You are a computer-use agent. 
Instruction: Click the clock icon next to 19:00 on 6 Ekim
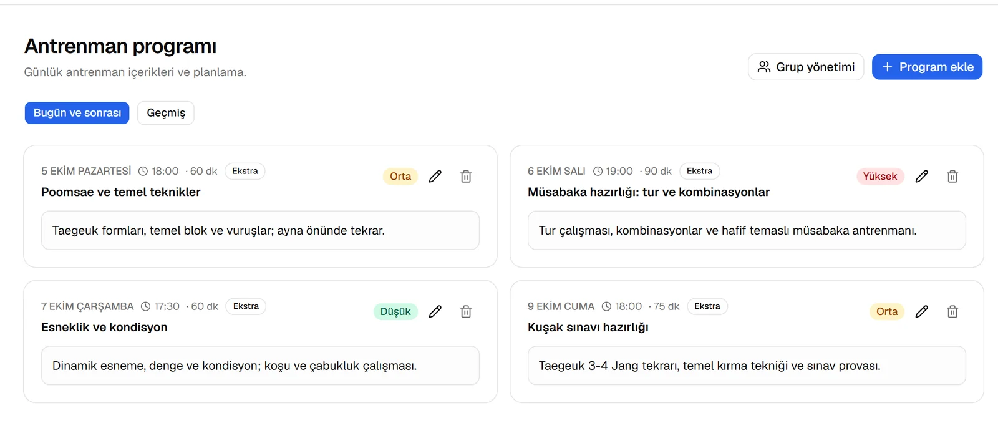point(598,171)
